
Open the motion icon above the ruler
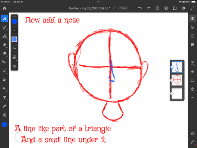192,133
